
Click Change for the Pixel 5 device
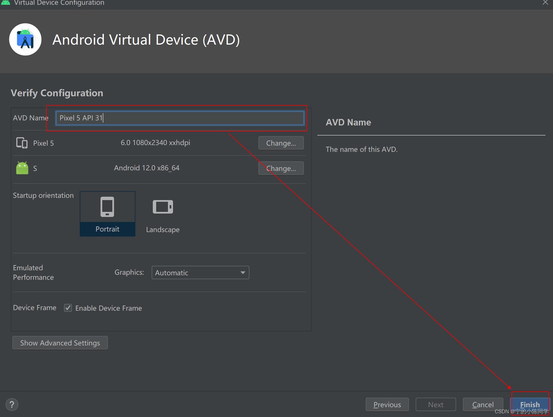point(281,143)
